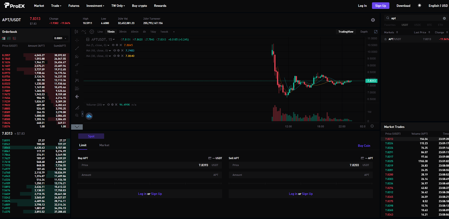Screen dimensions: 449x219
Task: Hide the MA 5 indicator
Action: point(113,45)
